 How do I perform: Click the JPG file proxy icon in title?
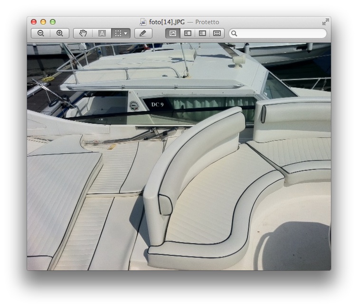[143, 22]
